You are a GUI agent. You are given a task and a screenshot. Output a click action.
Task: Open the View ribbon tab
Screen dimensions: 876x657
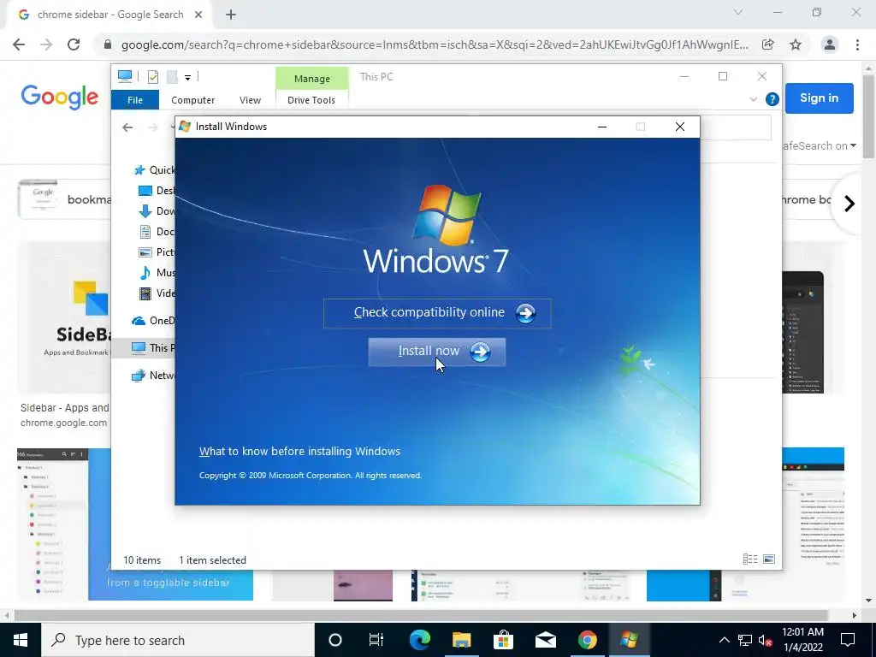tap(250, 100)
